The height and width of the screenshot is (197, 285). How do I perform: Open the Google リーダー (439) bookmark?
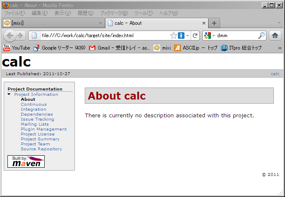point(60,48)
